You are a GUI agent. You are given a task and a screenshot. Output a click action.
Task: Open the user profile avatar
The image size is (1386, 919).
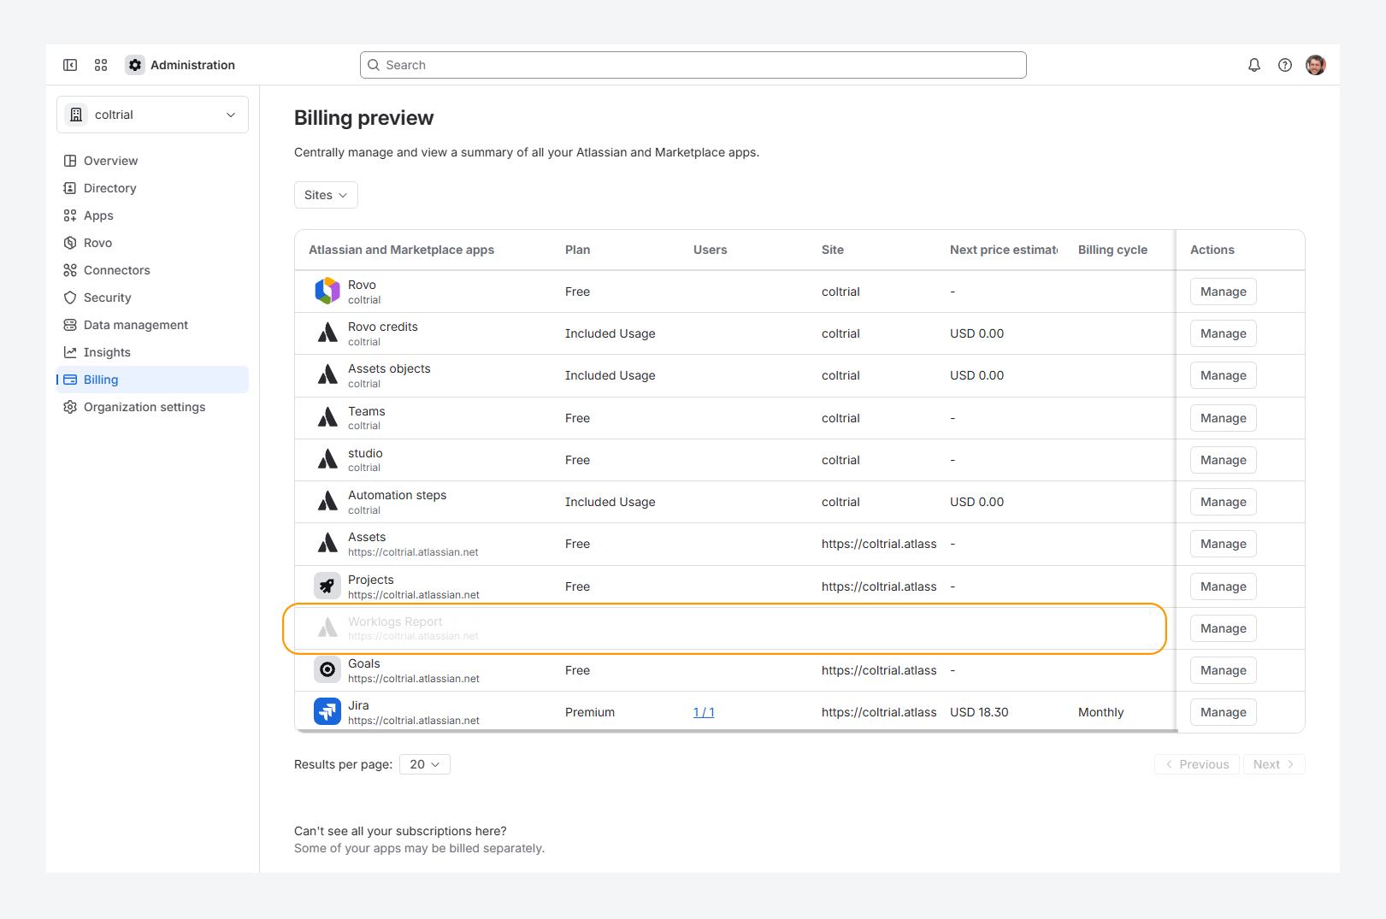[1316, 65]
